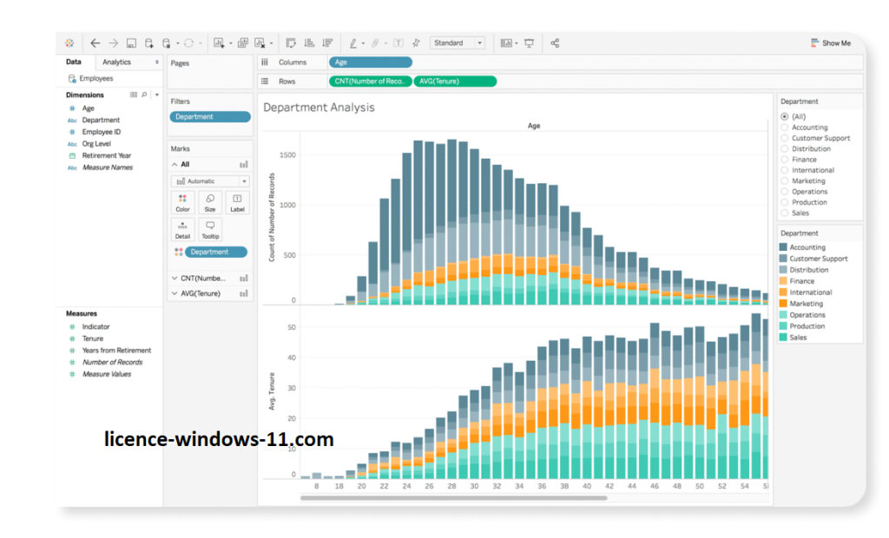Select the Accounting radio button
This screenshot has height=538, width=889.
point(785,128)
